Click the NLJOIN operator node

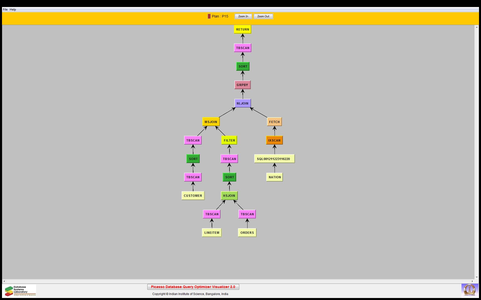pyautogui.click(x=243, y=103)
